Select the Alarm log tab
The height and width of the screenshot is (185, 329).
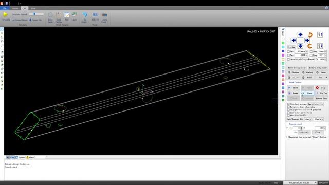[30, 157]
